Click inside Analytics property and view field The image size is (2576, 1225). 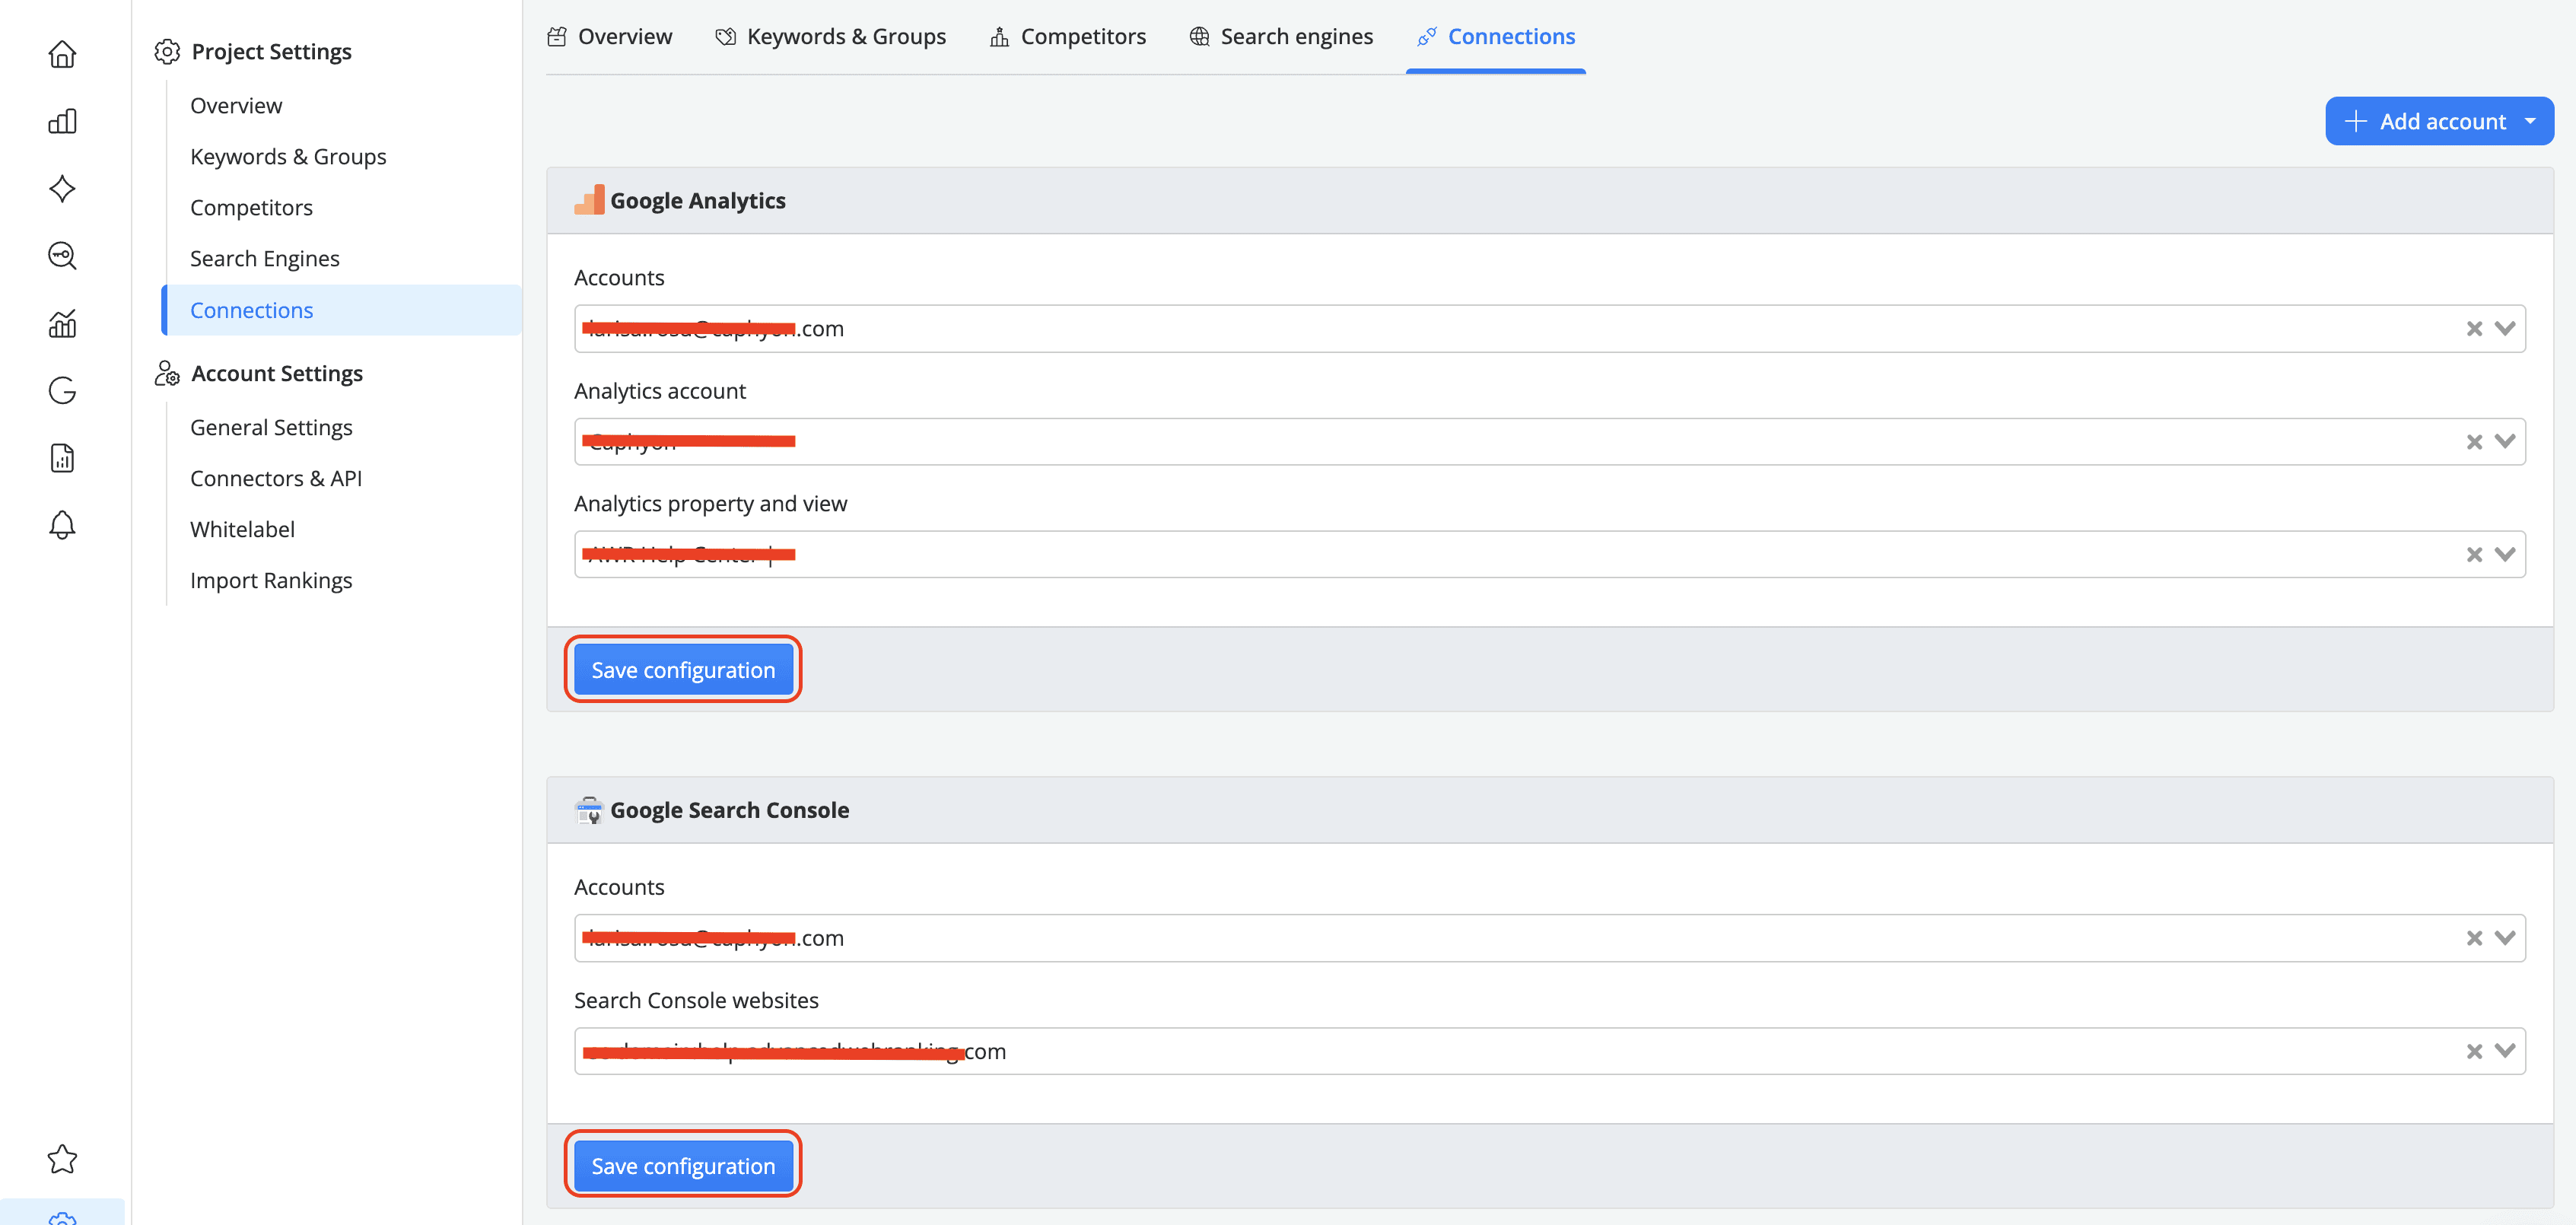(1549, 554)
